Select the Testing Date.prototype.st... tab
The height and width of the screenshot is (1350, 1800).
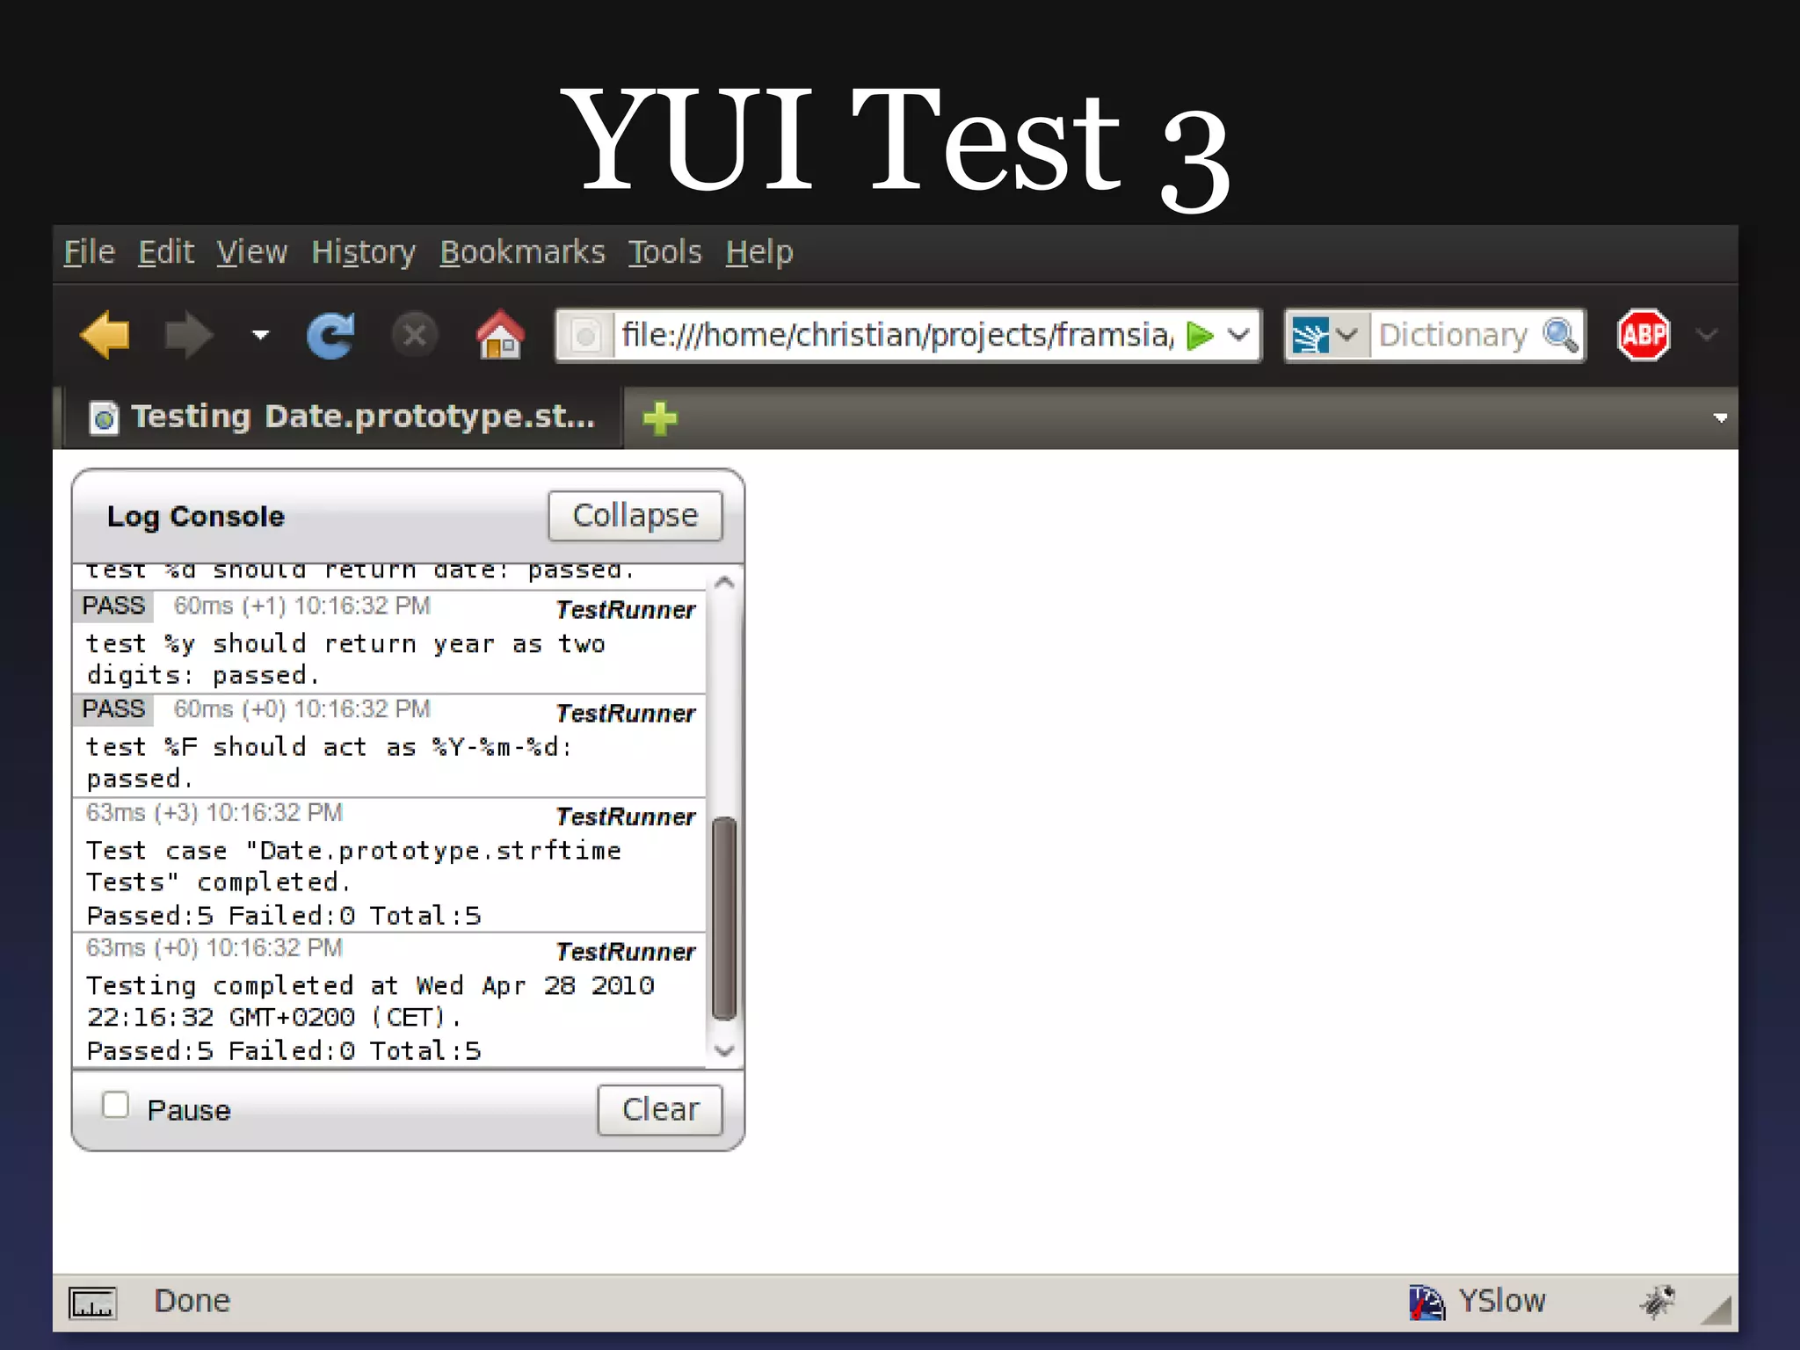coord(343,417)
